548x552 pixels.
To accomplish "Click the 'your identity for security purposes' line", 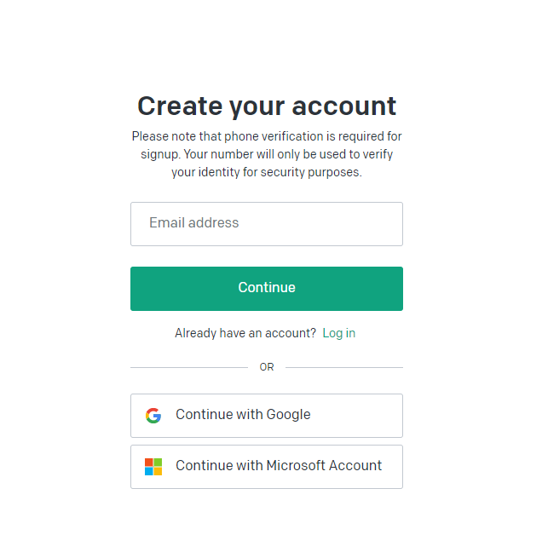I will [267, 172].
